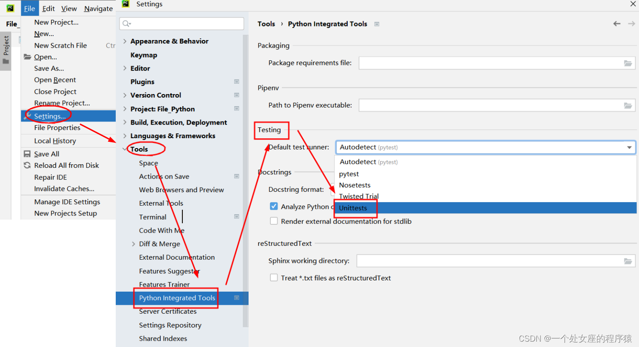Open the Navigate menu
This screenshot has width=639, height=347.
tap(99, 9)
